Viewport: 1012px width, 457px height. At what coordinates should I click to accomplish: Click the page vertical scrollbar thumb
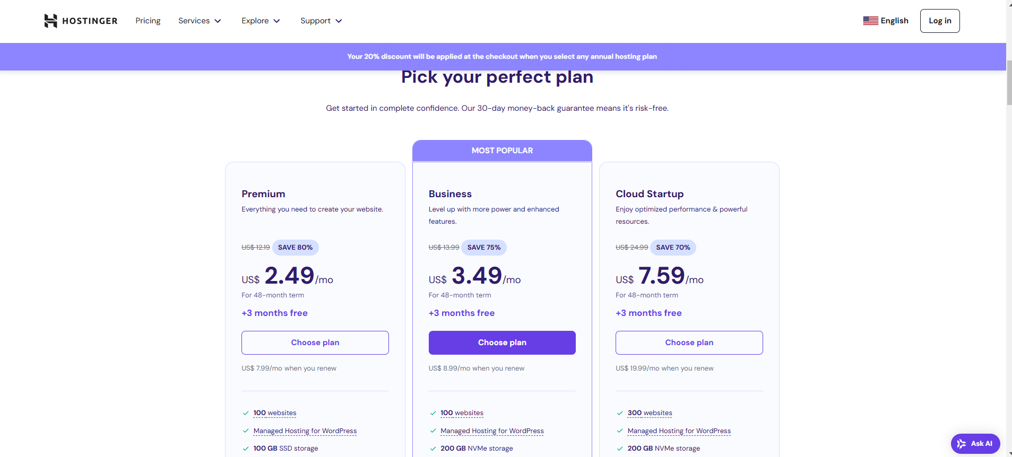pyautogui.click(x=1009, y=82)
